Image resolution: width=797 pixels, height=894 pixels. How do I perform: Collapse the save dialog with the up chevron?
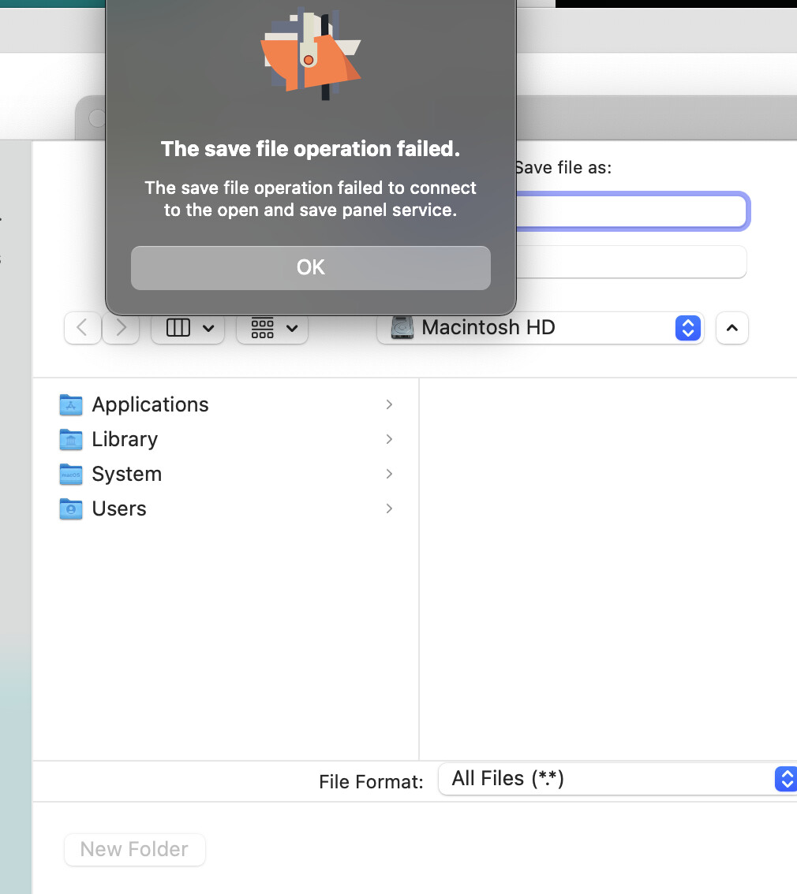(732, 328)
